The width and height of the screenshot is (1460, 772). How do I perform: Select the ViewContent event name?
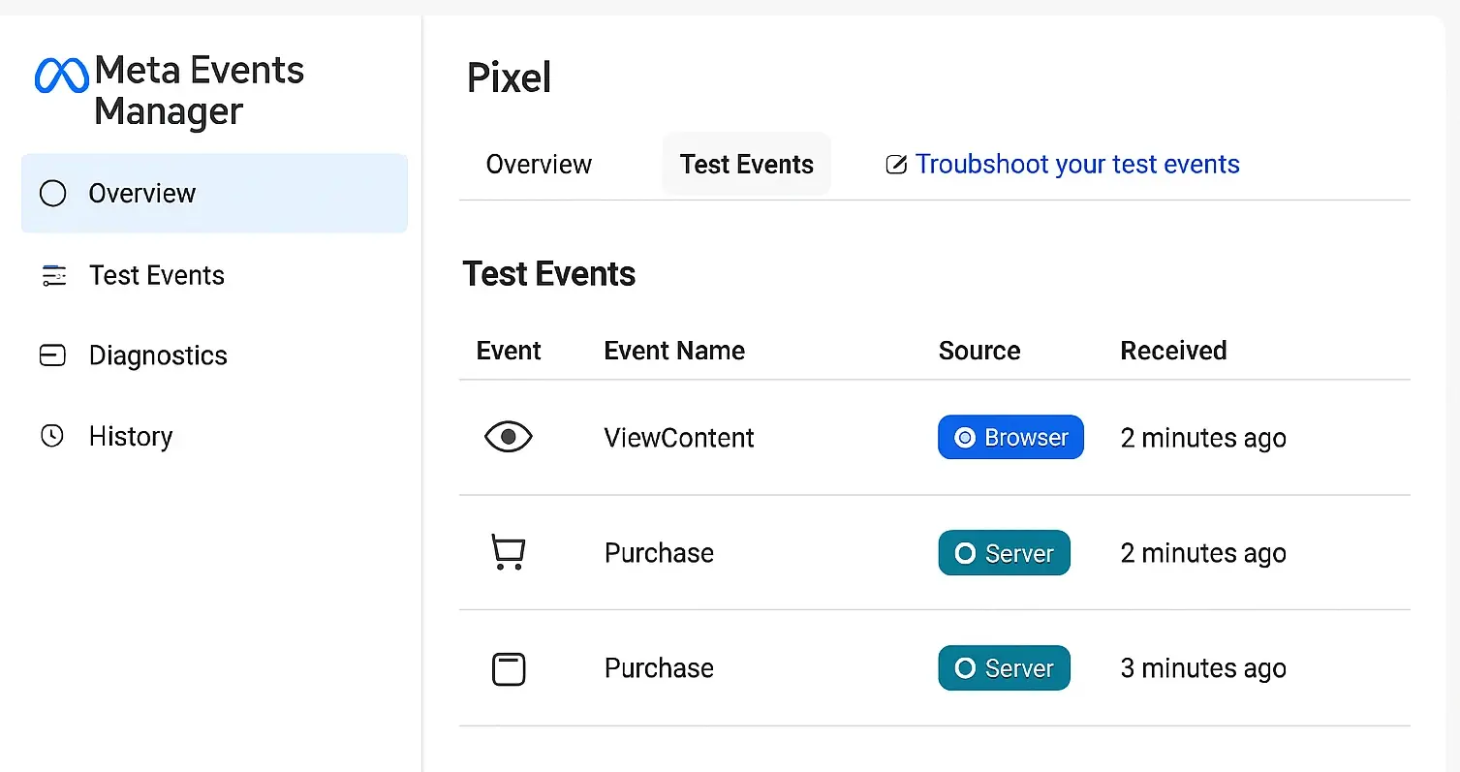click(678, 438)
